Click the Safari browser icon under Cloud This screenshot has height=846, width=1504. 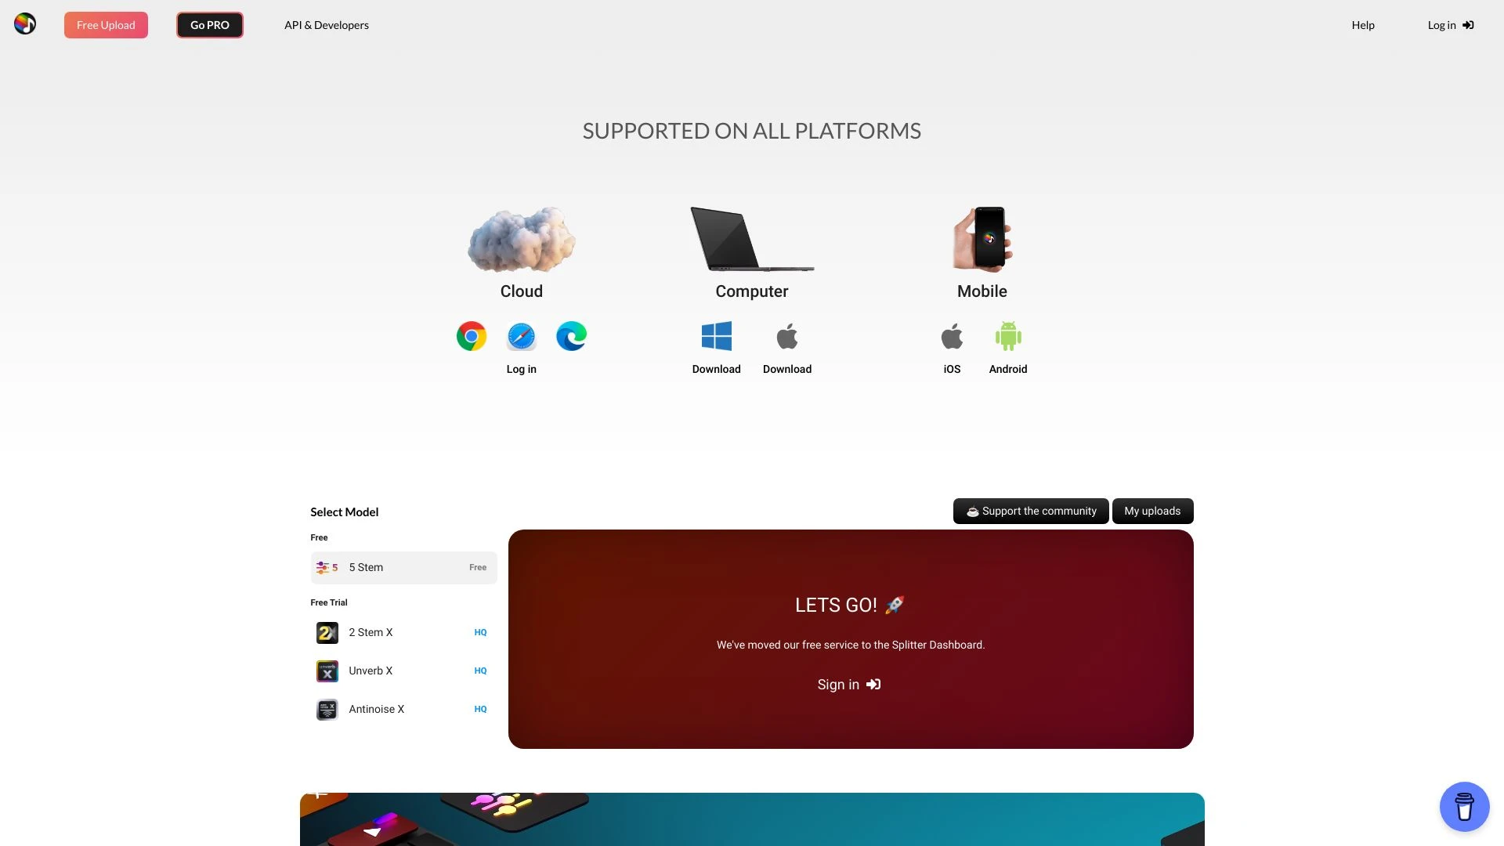(521, 334)
